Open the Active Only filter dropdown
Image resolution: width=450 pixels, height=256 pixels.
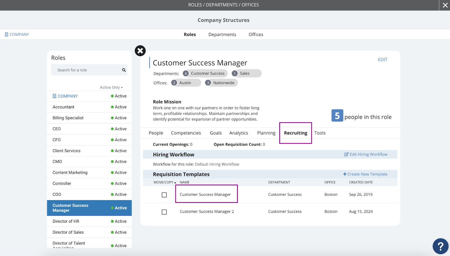pyautogui.click(x=111, y=88)
